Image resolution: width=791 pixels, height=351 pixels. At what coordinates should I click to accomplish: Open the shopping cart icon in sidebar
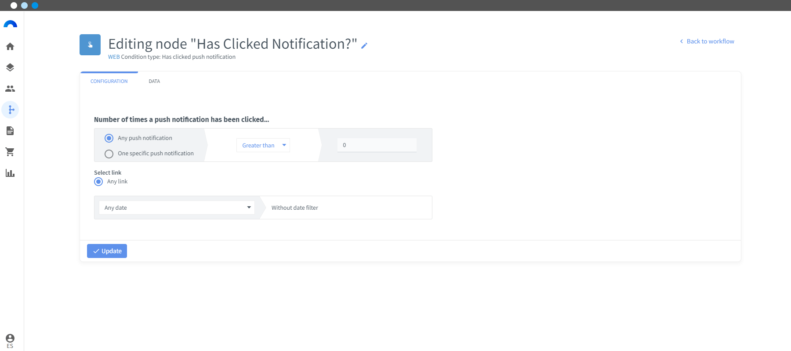[x=10, y=152]
